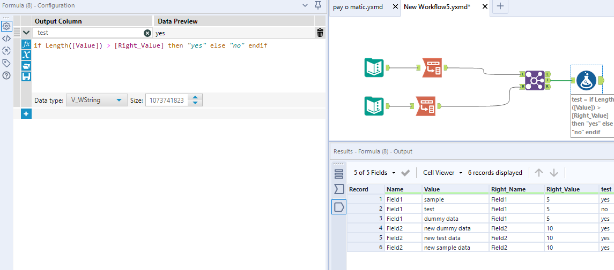
Task: Open the XML view icon in sidebar
Action: coord(6,38)
